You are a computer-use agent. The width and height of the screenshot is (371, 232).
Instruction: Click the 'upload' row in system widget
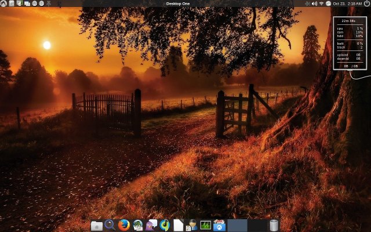[x=349, y=55]
